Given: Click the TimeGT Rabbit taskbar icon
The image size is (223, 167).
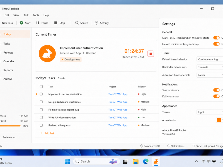Looking at the screenshot, I should tap(156, 161).
